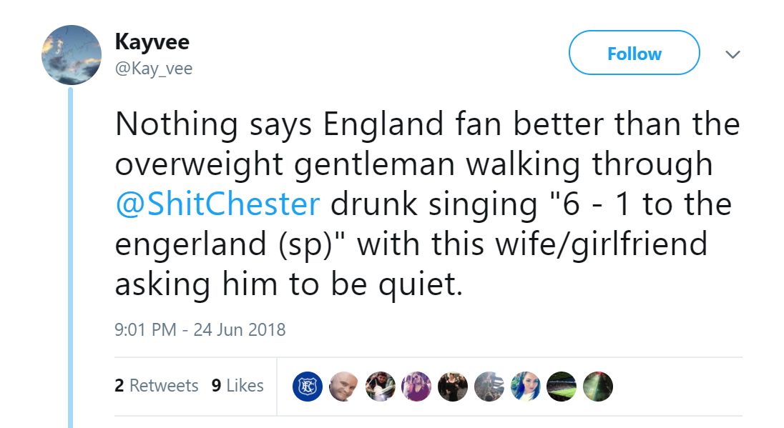Click the vertical blue thread line
The width and height of the screenshot is (784, 428).
coord(70,250)
